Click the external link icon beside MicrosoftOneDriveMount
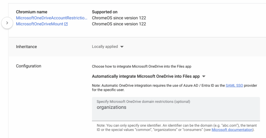This screenshot has height=138, width=266. pos(66,24)
